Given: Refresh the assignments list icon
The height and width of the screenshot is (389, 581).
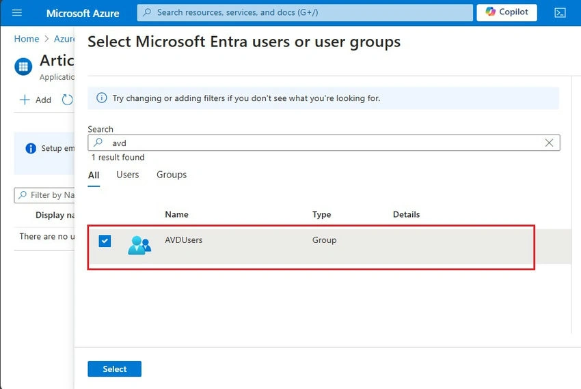Looking at the screenshot, I should (x=67, y=100).
